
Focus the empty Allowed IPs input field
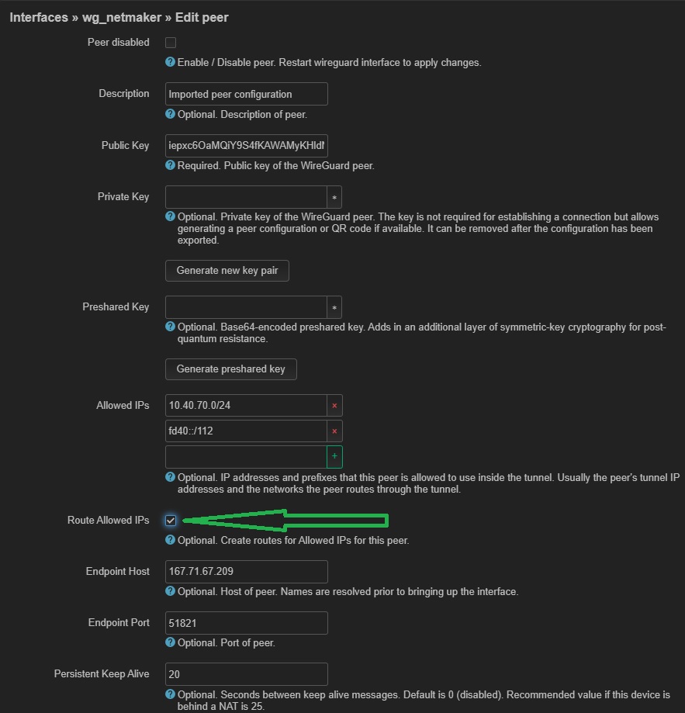click(x=246, y=456)
